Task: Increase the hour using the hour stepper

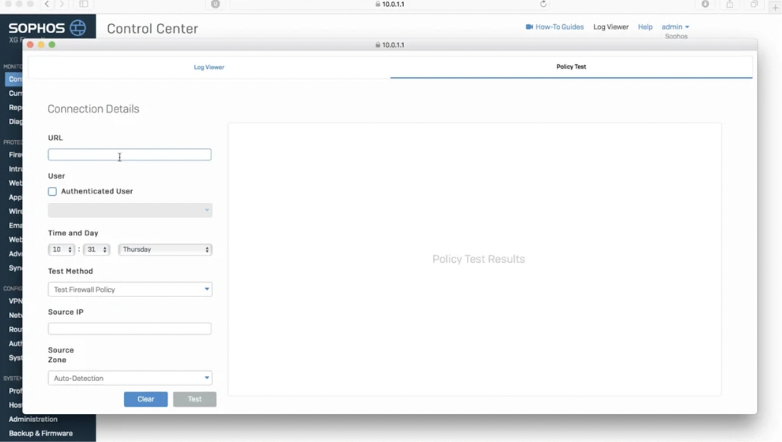Action: (69, 247)
